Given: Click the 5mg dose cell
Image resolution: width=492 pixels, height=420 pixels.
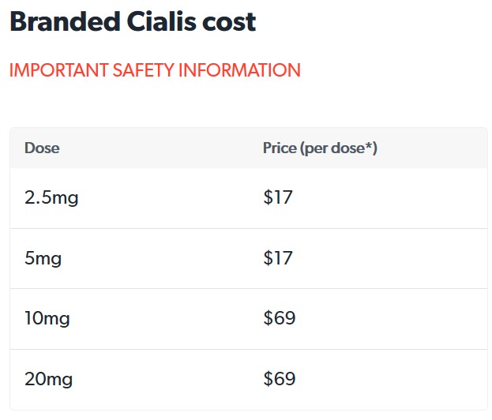Looking at the screenshot, I should (x=43, y=259).
